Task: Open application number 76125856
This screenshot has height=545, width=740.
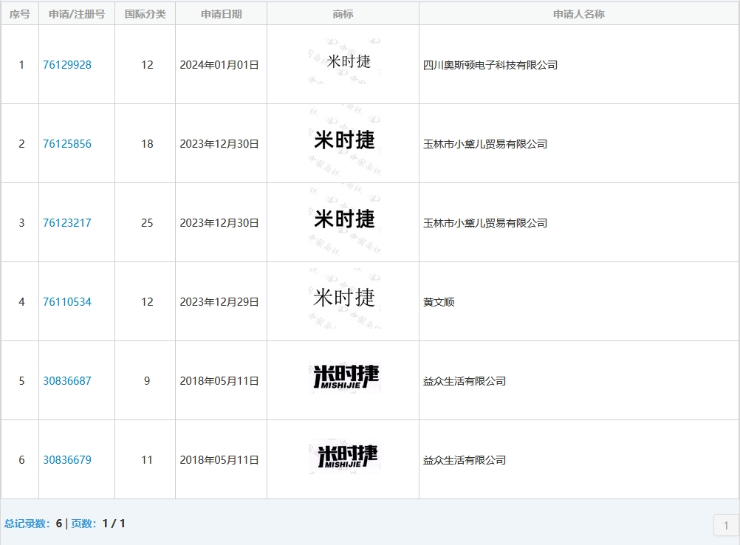Action: point(67,144)
